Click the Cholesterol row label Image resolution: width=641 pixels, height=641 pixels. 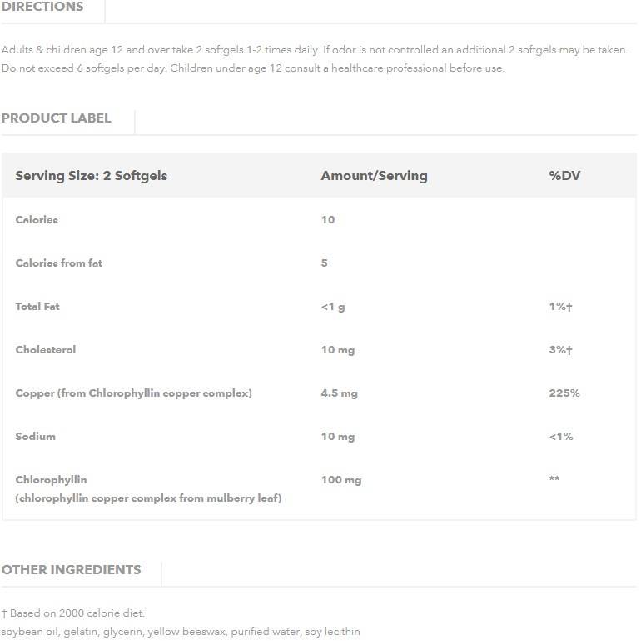point(46,350)
